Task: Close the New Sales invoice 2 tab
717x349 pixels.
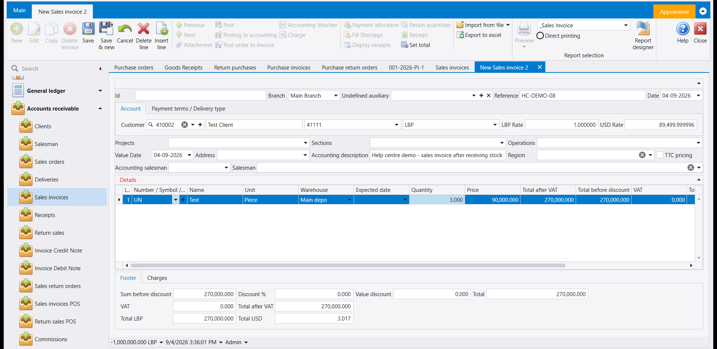Action: (540, 67)
